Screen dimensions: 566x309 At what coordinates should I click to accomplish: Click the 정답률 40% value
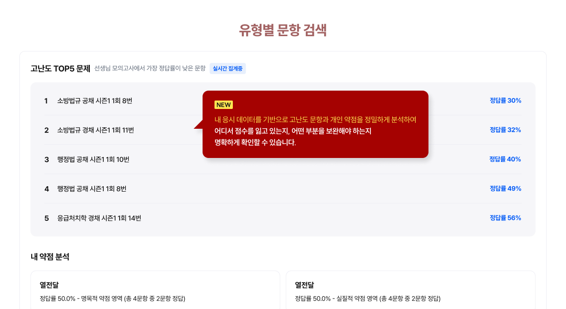point(504,159)
